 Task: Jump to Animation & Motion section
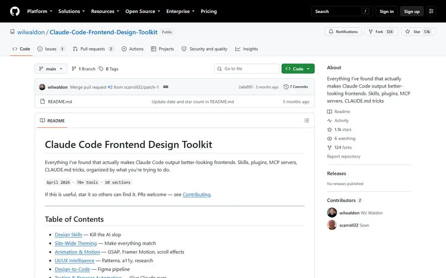pyautogui.click(x=78, y=252)
